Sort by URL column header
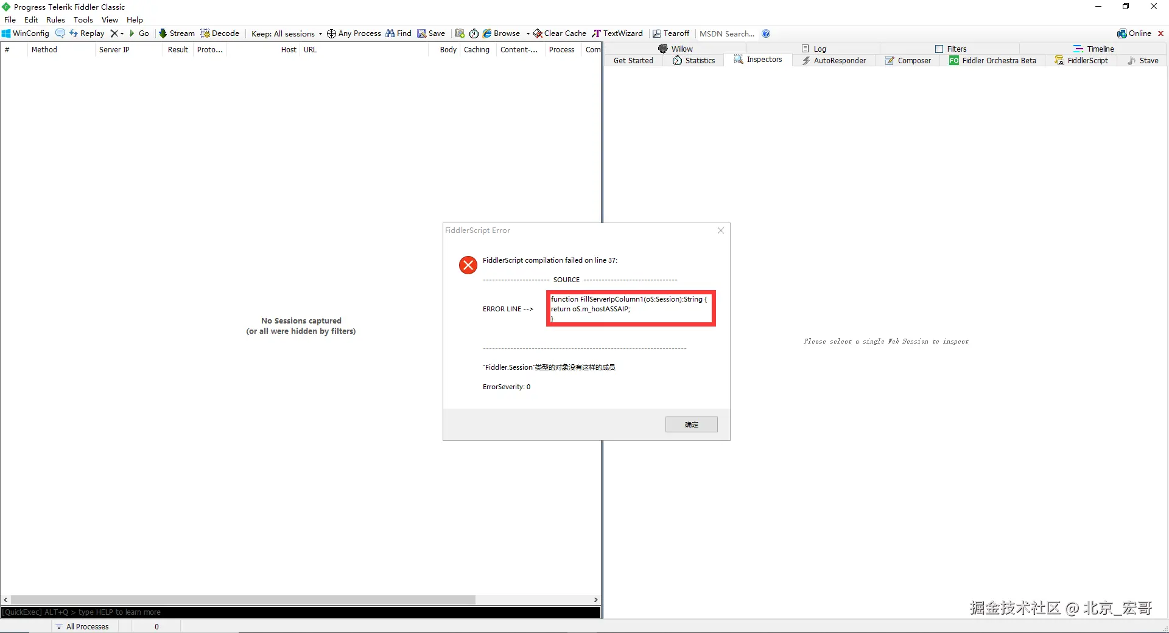 (x=364, y=50)
